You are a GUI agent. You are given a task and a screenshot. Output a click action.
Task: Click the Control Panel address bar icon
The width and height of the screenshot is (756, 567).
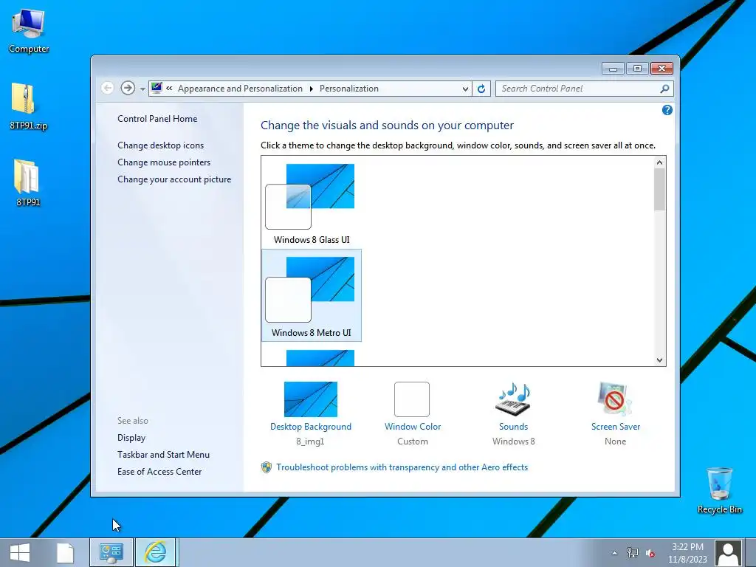click(x=157, y=88)
